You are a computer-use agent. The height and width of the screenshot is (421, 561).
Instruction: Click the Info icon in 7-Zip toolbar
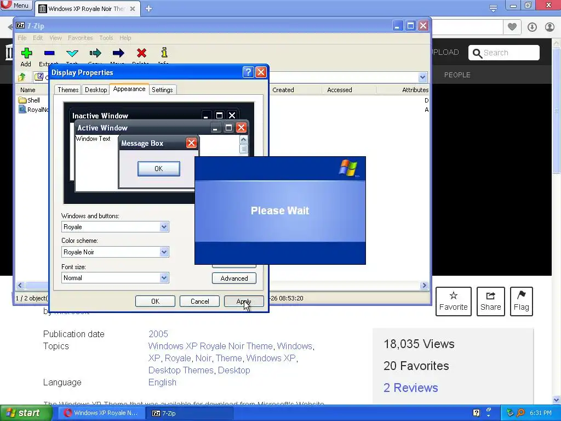coord(164,53)
